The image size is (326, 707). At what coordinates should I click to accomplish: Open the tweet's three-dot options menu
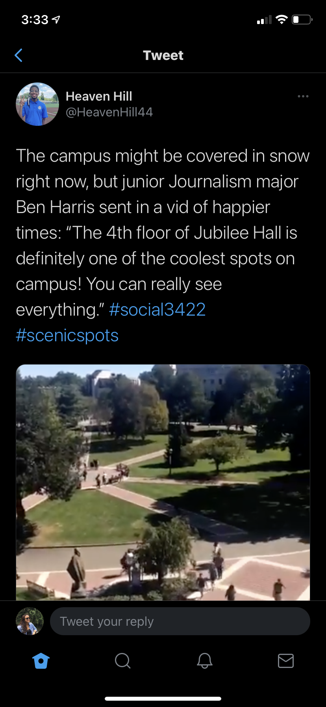coord(303,96)
